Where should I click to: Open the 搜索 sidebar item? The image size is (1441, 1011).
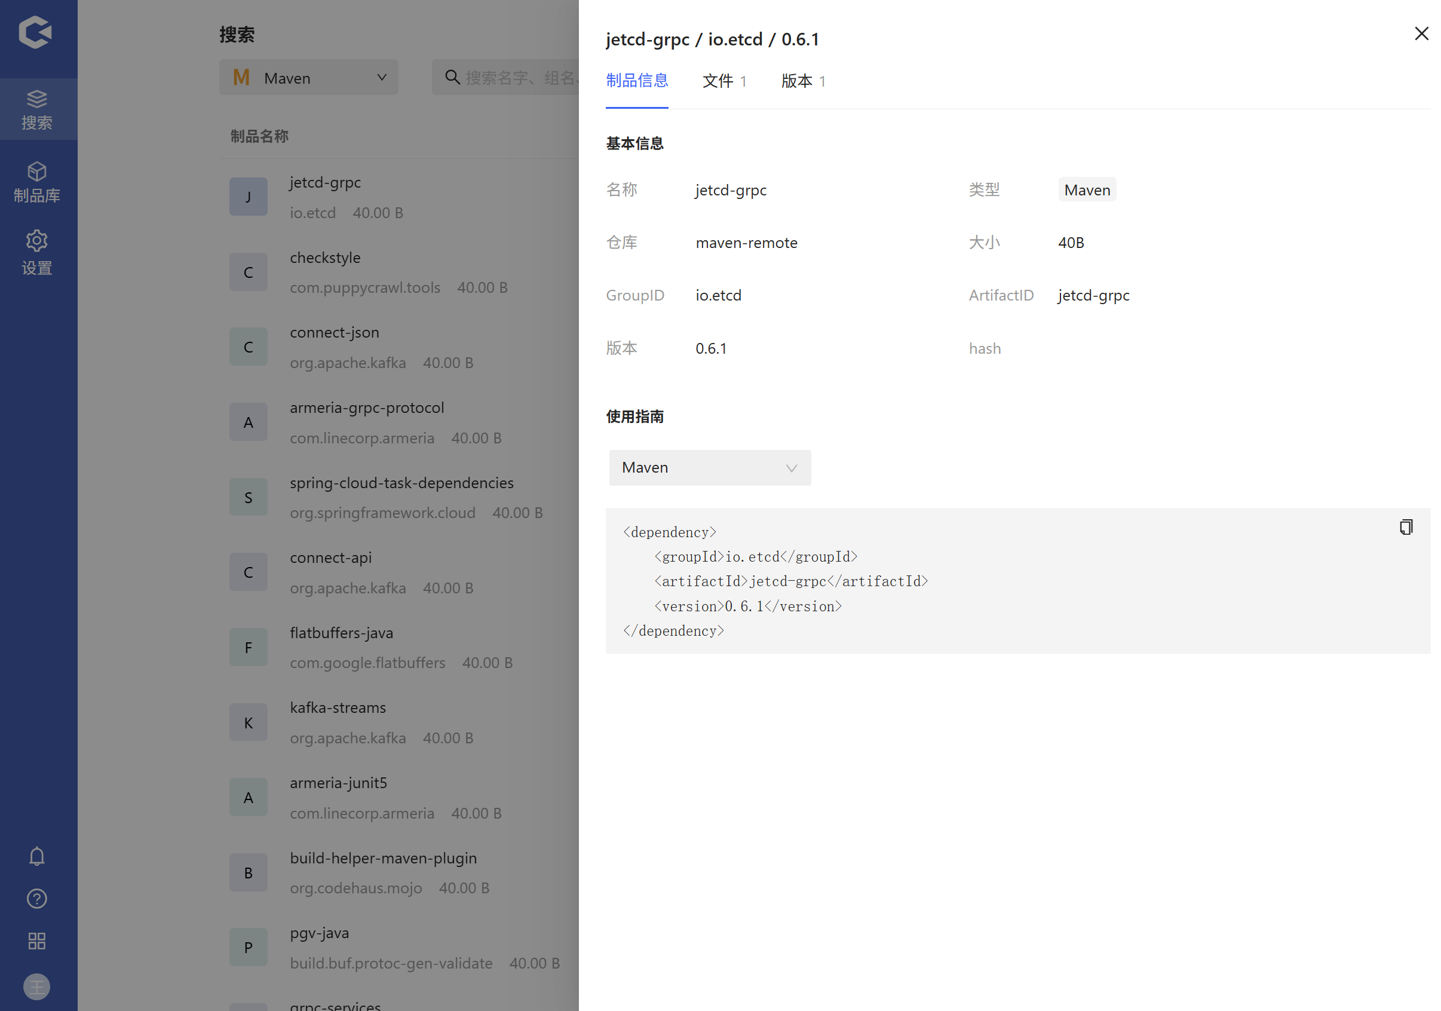(x=37, y=109)
